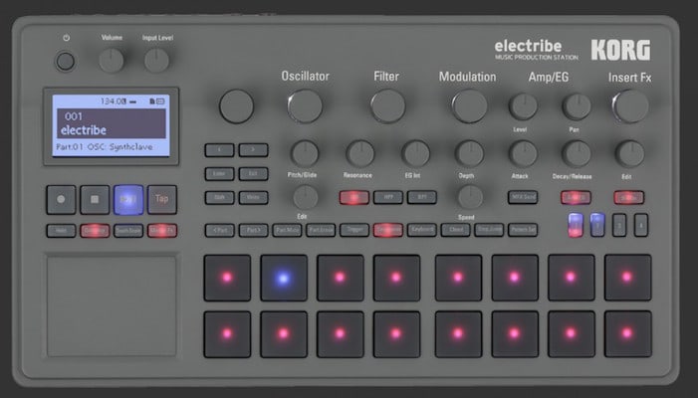
Task: Toggle the MFX Send button
Action: tap(523, 197)
